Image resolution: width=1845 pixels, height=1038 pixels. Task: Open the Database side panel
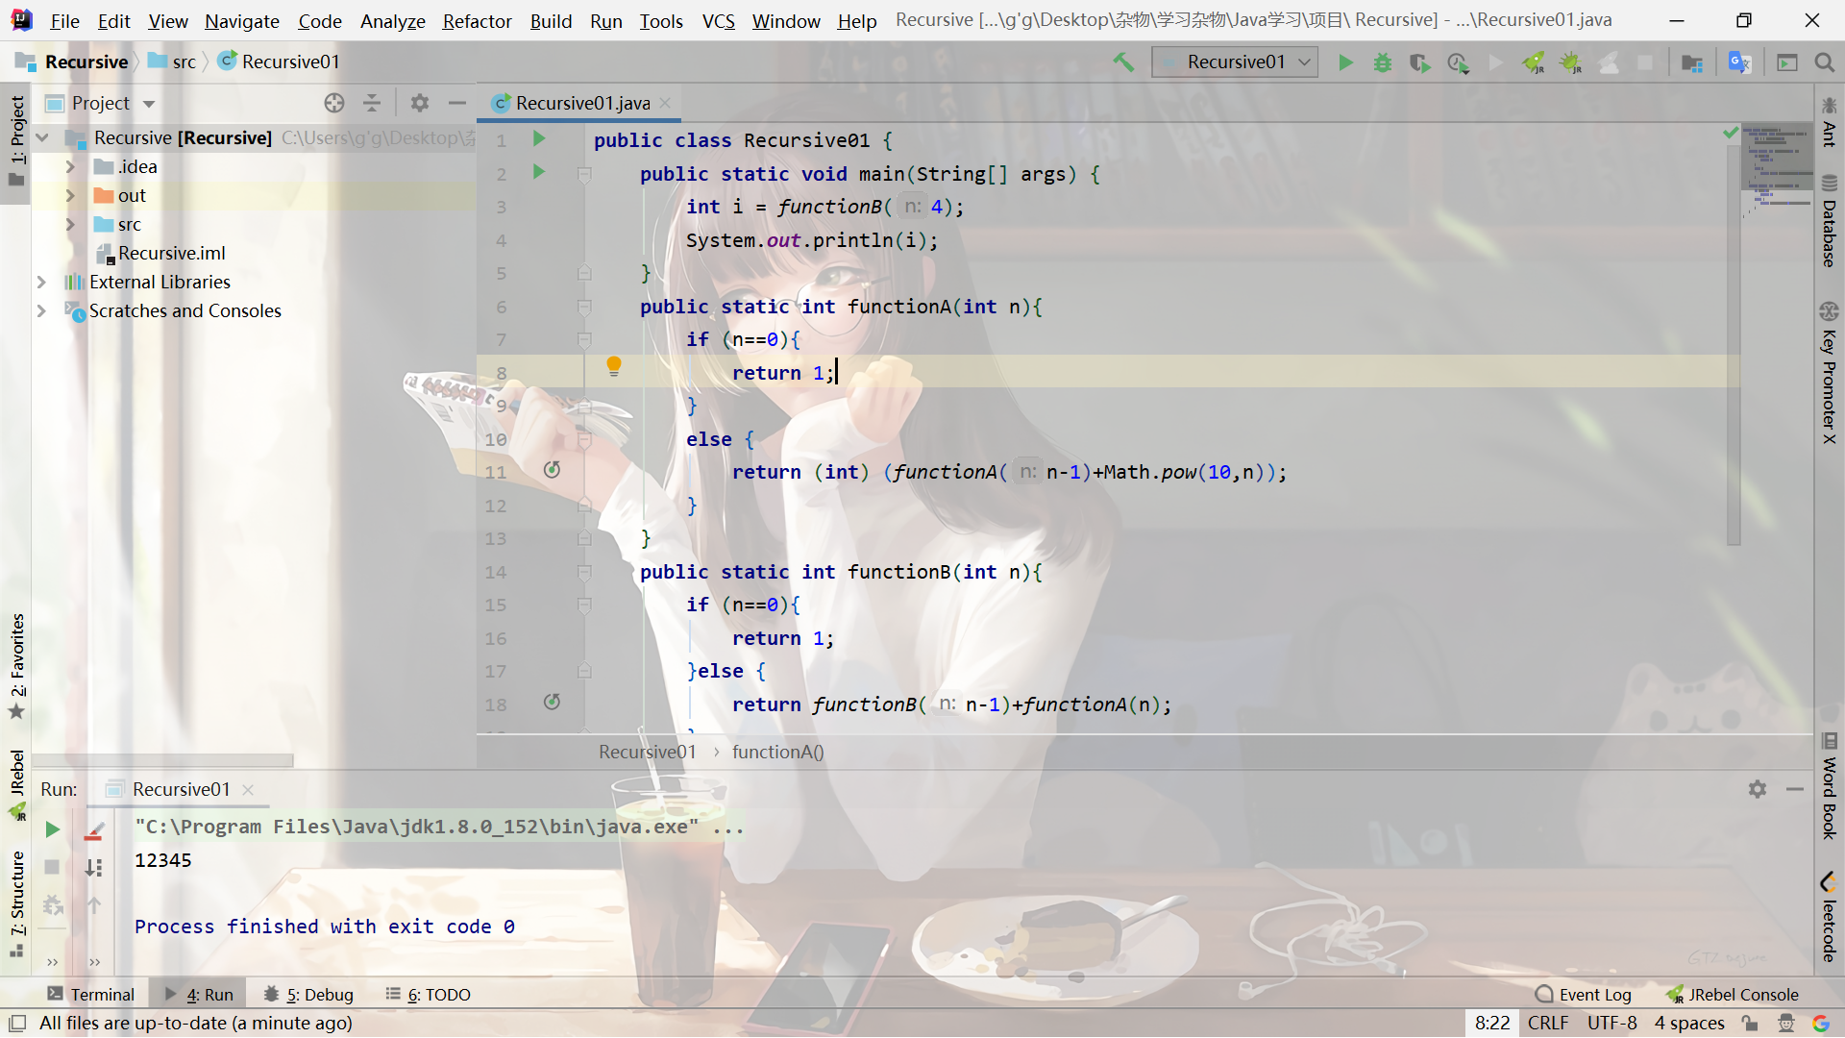tap(1829, 220)
